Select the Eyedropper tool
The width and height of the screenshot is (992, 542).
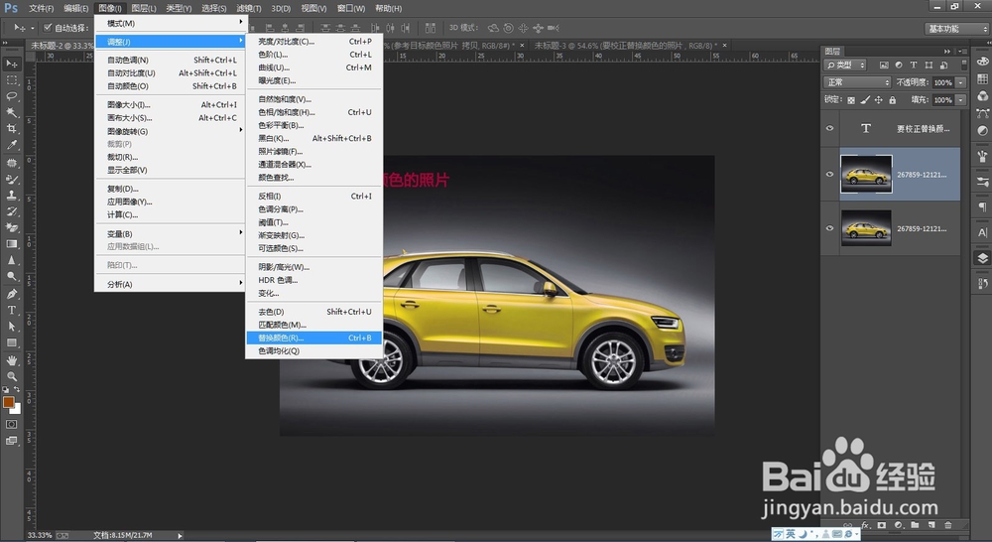coord(11,145)
